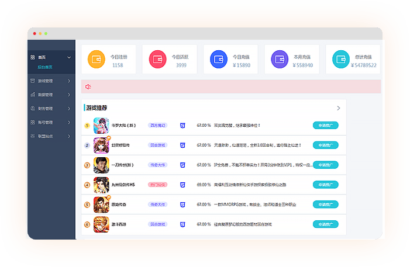
Task: Select the 数据管理 sidebar menu label
Action: (x=46, y=95)
